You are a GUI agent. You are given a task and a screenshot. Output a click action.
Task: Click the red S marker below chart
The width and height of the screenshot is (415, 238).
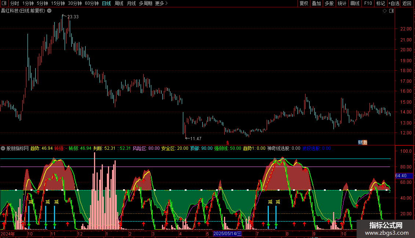pyautogui.click(x=228, y=143)
